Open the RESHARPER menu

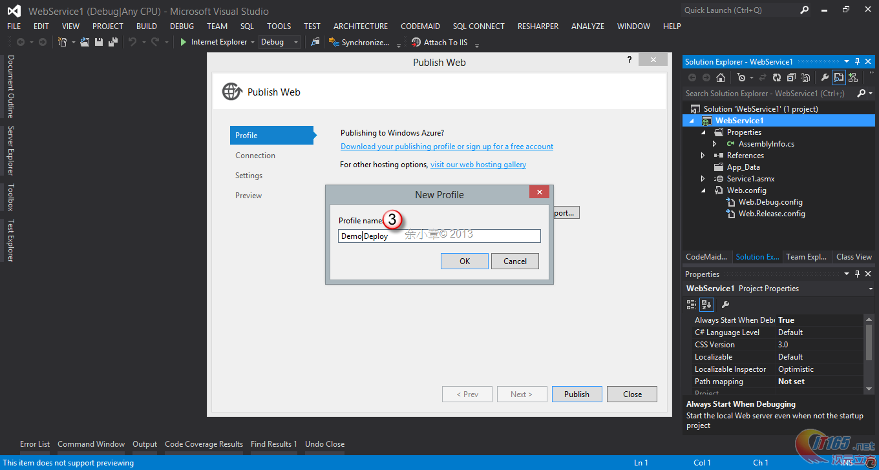pos(538,26)
